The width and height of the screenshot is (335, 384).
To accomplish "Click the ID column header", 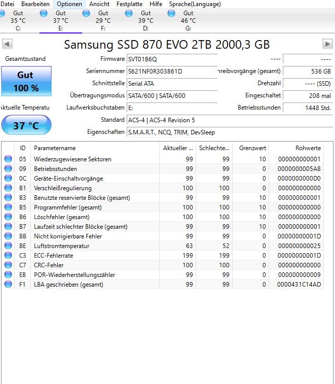I will [x=22, y=148].
